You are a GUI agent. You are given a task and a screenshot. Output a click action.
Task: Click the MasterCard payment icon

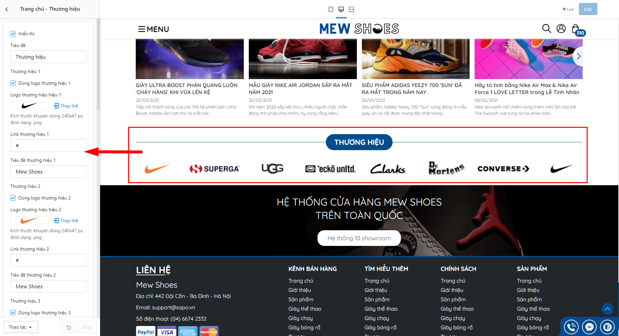pos(209,331)
